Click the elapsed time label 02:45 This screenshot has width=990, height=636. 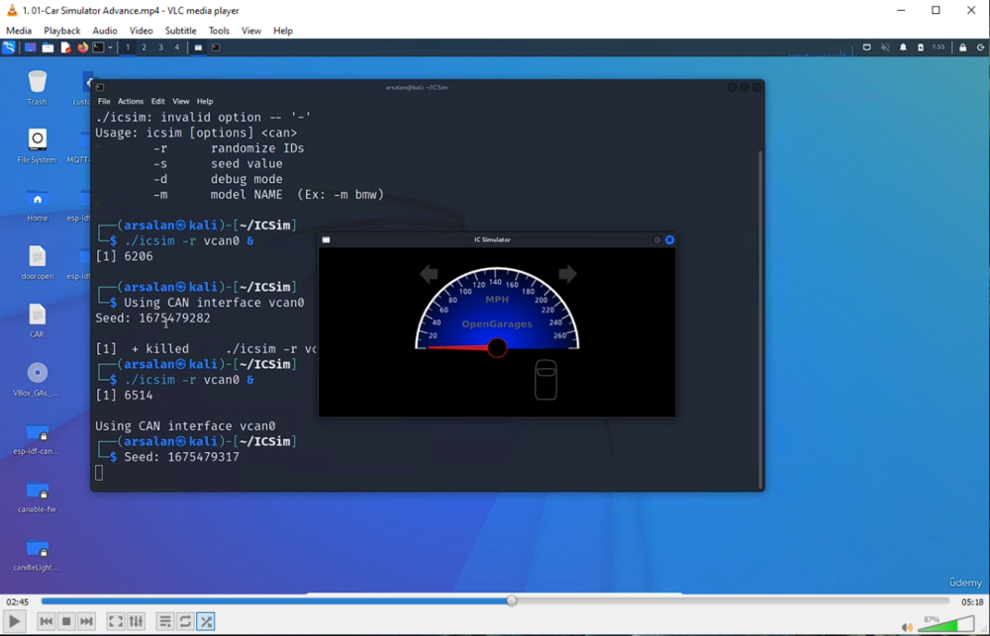(x=18, y=601)
